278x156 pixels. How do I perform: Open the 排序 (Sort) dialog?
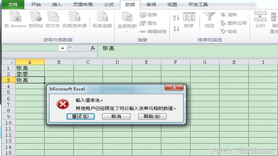189,19
